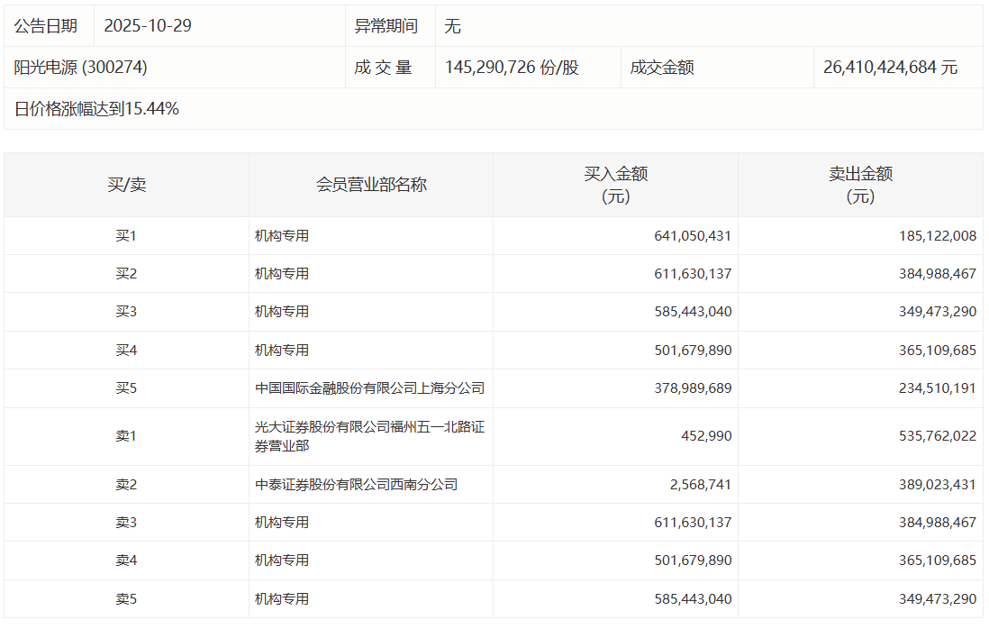The image size is (989, 629).
Task: Click the sell amount 535,762,022
Action: (938, 436)
